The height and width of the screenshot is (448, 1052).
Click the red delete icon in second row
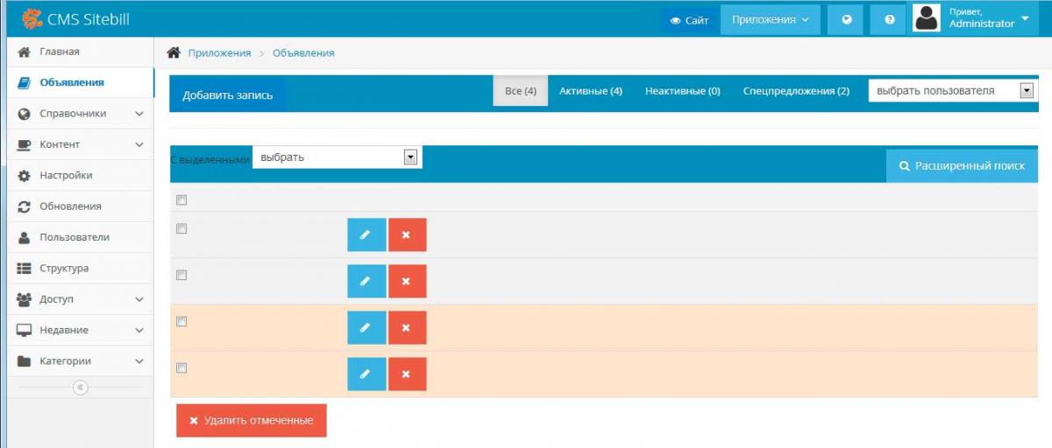coord(407,281)
